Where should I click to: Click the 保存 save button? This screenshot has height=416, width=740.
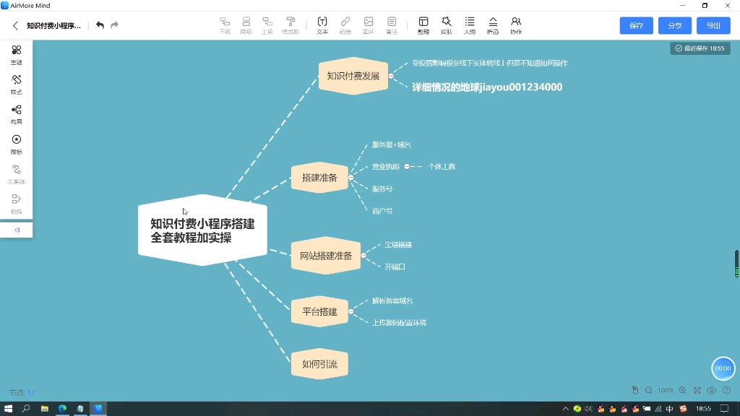pyautogui.click(x=636, y=25)
